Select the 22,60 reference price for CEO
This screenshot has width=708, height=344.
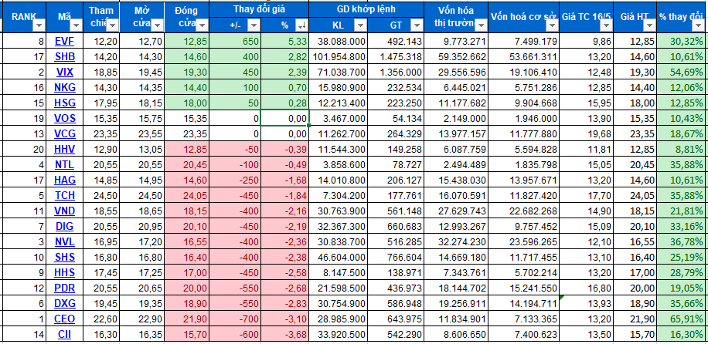tap(101, 319)
